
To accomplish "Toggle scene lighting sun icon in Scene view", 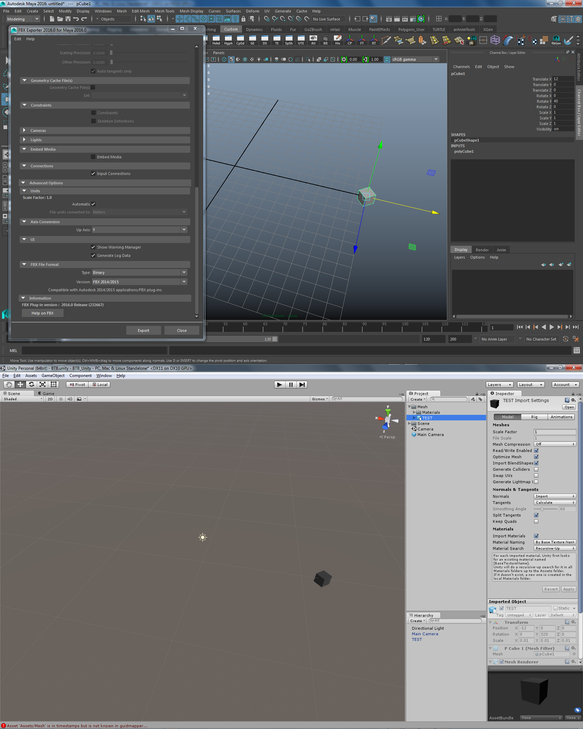I will (x=61, y=399).
